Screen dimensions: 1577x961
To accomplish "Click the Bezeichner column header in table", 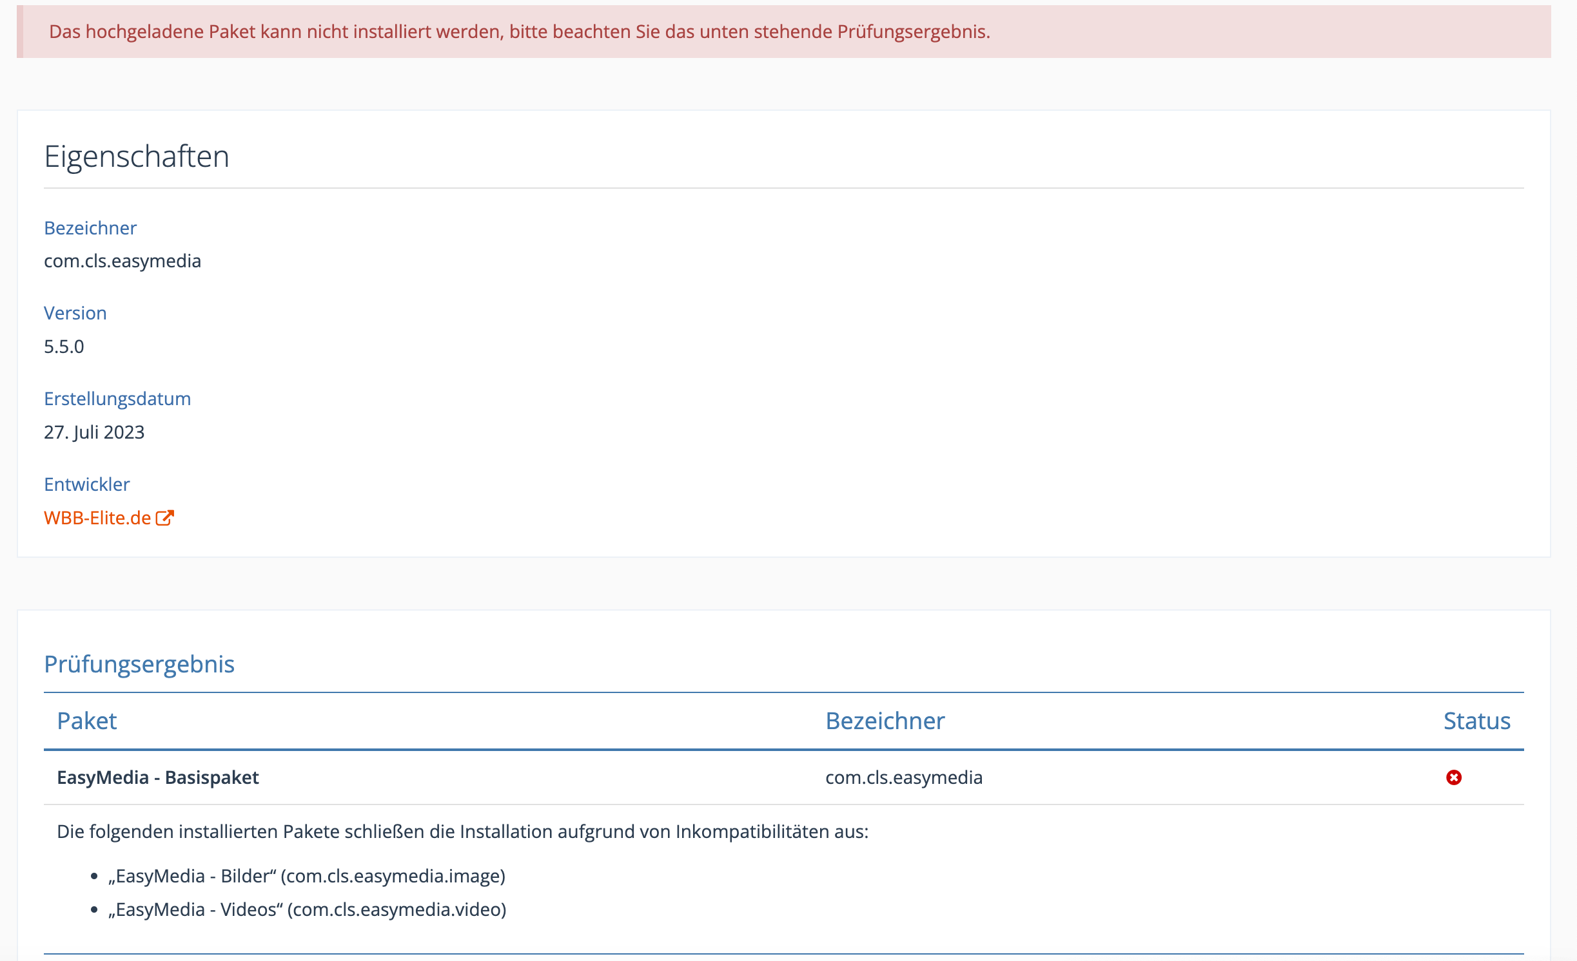I will pos(885,721).
